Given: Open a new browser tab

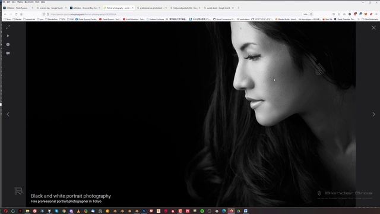Looking at the screenshot, I should click(x=239, y=8).
